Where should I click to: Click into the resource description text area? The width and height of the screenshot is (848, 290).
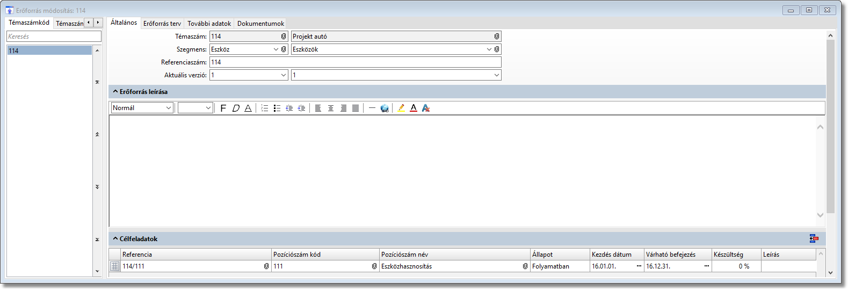(462, 171)
